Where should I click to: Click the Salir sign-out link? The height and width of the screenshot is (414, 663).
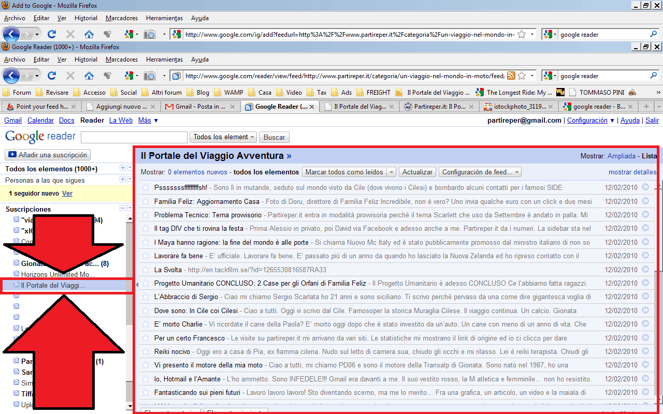652,121
